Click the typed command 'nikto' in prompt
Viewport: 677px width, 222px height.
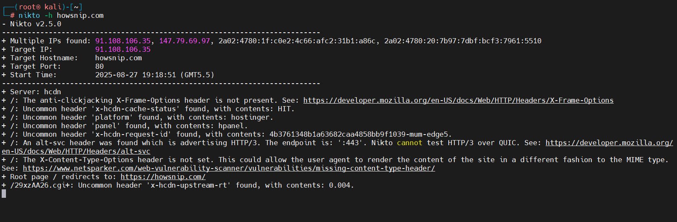click(29, 16)
